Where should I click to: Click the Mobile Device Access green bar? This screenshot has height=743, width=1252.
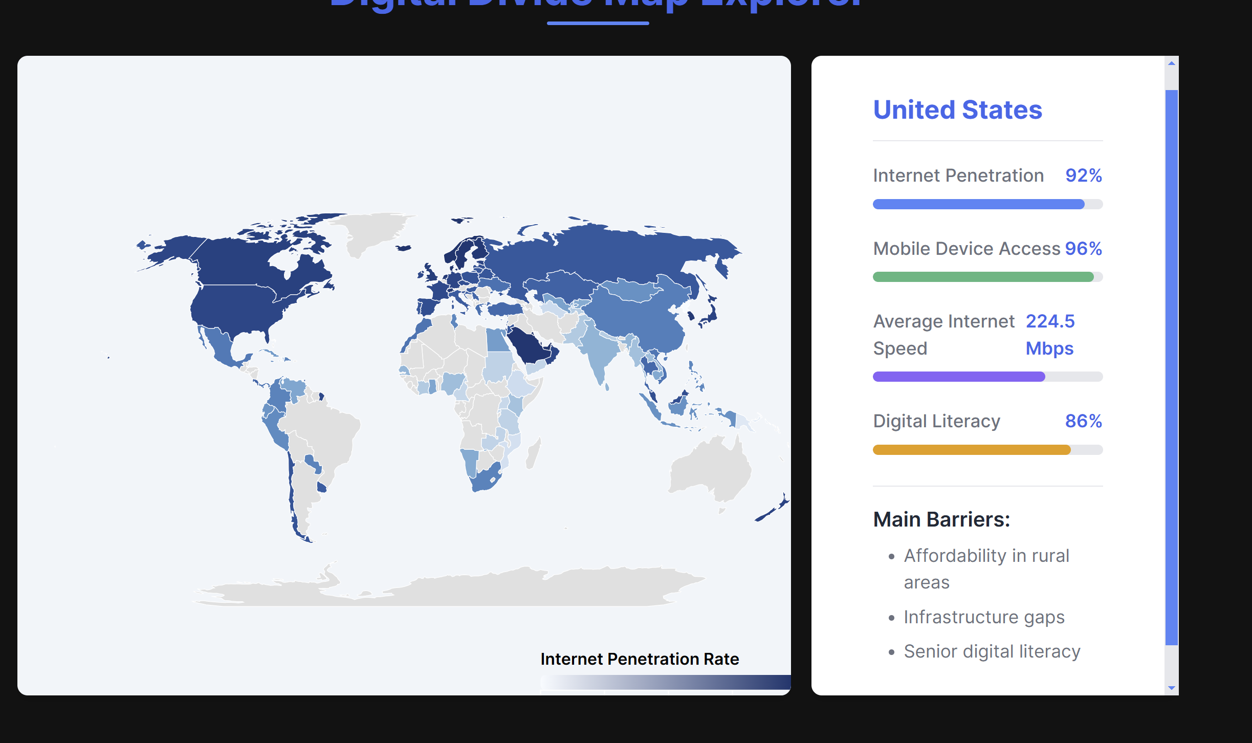[x=982, y=277]
